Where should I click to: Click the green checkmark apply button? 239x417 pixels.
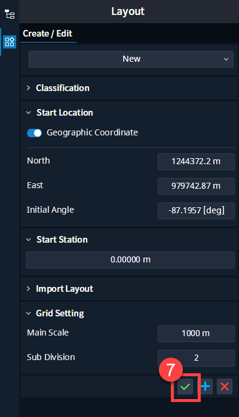[185, 386]
